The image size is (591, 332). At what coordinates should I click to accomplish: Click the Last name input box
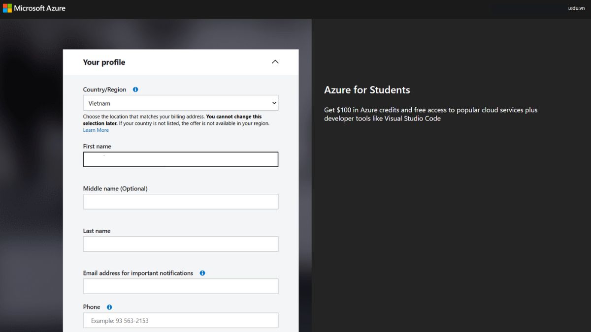coord(180,243)
